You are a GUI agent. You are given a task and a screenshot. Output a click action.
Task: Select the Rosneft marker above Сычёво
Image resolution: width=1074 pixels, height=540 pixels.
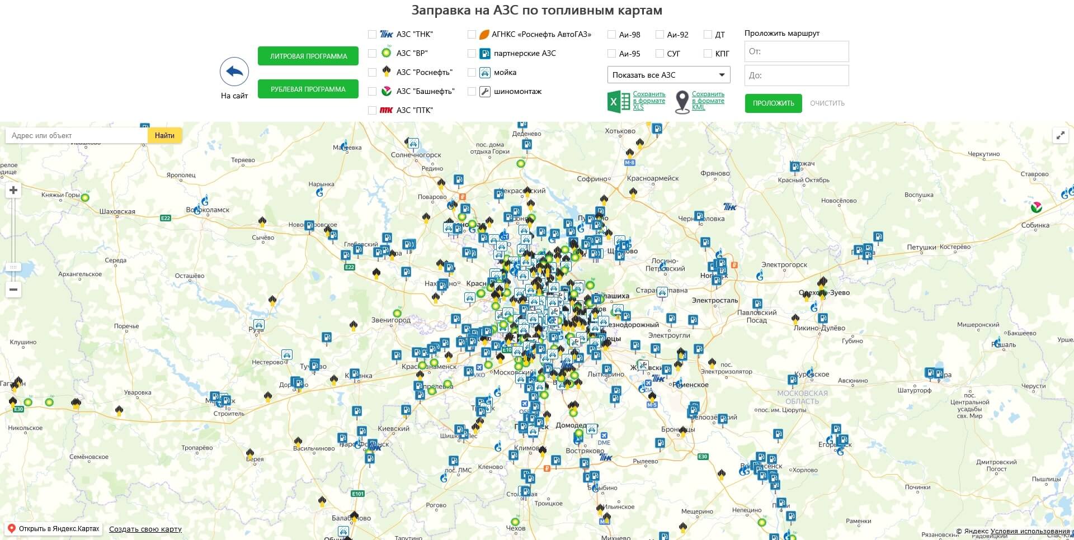pos(262,222)
